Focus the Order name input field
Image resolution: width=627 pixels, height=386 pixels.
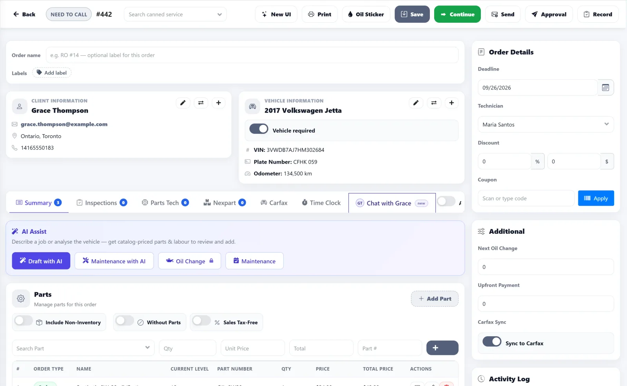(252, 55)
